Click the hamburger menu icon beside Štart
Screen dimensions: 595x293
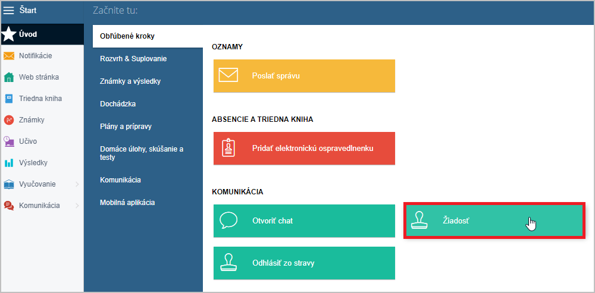(9, 10)
